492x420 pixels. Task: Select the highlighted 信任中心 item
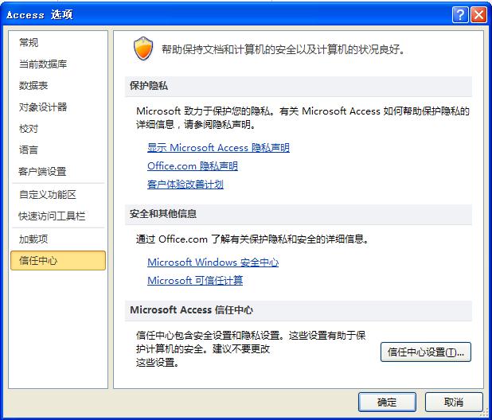58,260
